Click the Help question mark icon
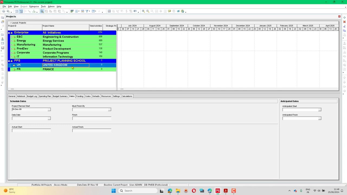The width and height of the screenshot is (347, 195). [x=182, y=11]
